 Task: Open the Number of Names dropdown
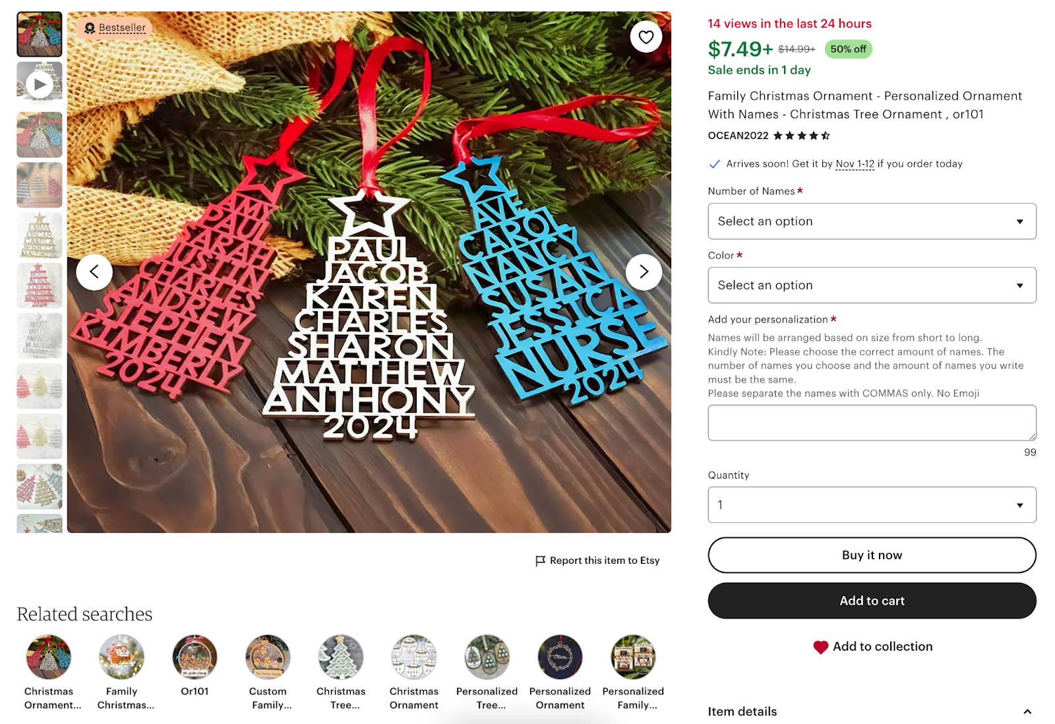[872, 221]
